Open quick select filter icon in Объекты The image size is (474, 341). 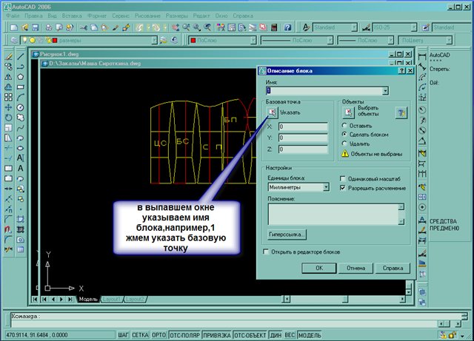pos(401,113)
